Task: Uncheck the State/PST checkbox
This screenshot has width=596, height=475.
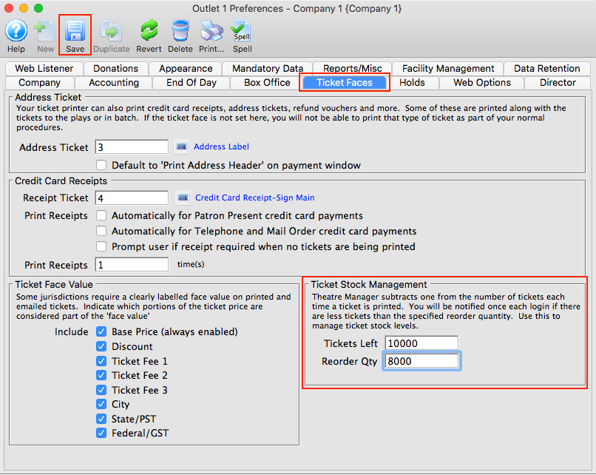Action: pos(101,419)
